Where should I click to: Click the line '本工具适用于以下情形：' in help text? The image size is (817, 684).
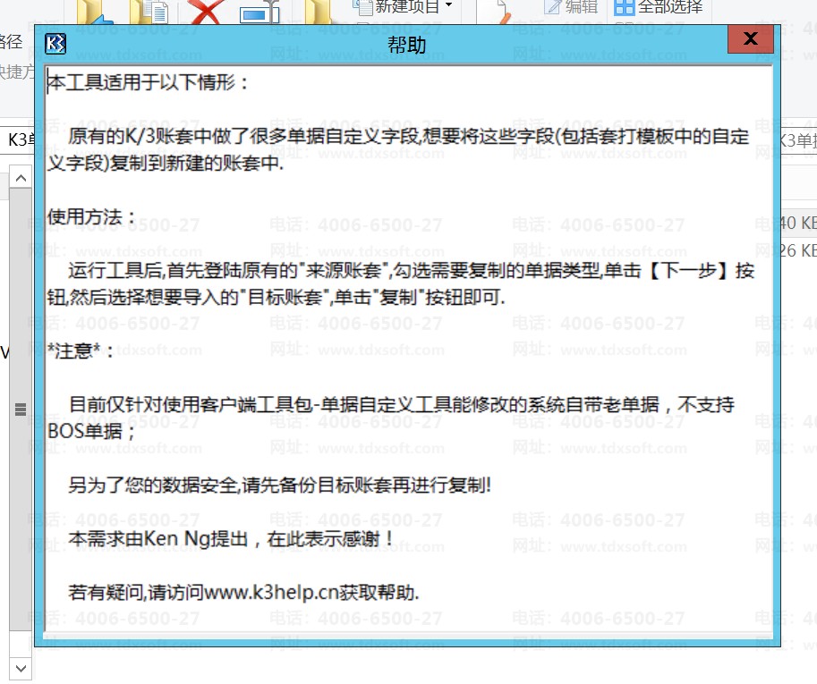click(149, 82)
